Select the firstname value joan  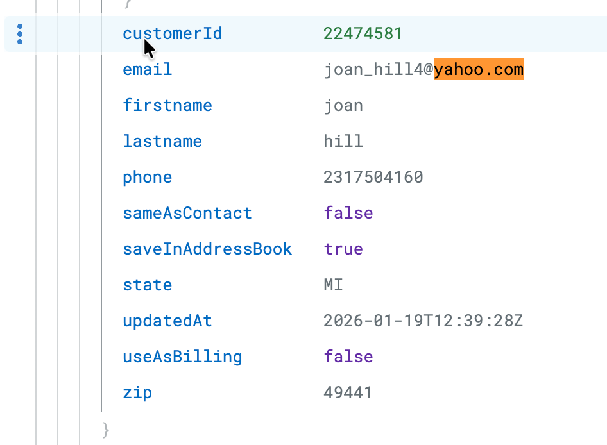pyautogui.click(x=343, y=105)
